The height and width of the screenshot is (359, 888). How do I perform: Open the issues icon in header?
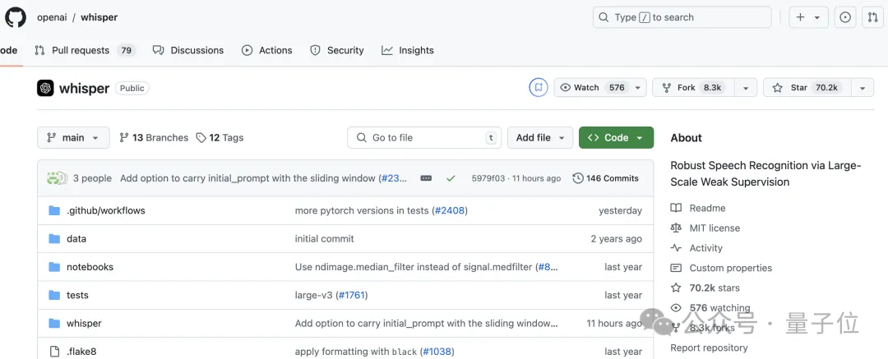tap(845, 17)
